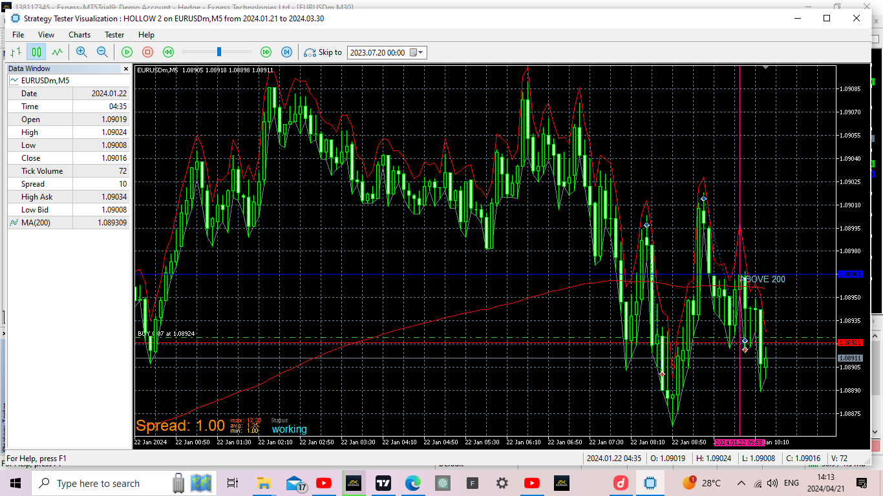Screen dimensions: 883x496
Task: Select the Tick Volume row
Action: point(69,171)
